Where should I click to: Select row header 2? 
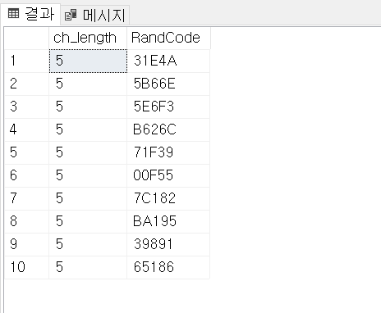[x=26, y=84]
